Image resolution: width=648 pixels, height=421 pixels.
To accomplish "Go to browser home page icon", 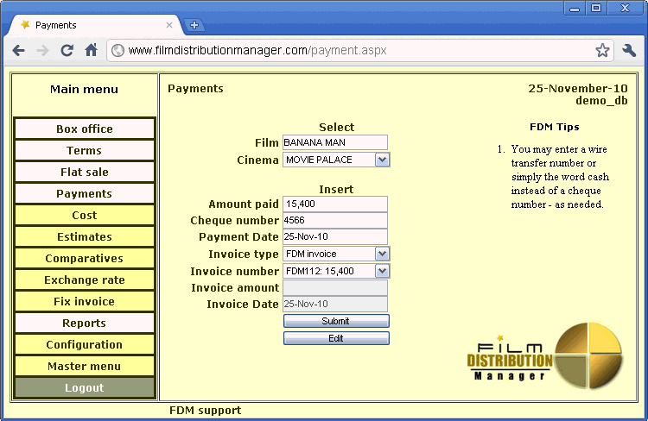I will pyautogui.click(x=91, y=50).
